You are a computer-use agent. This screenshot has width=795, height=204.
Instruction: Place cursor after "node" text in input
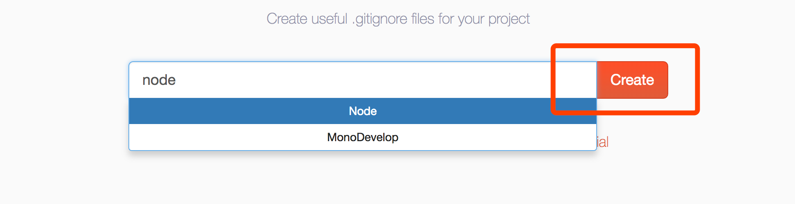[177, 80]
